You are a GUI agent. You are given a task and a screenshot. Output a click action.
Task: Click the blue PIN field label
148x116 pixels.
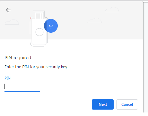7,78
